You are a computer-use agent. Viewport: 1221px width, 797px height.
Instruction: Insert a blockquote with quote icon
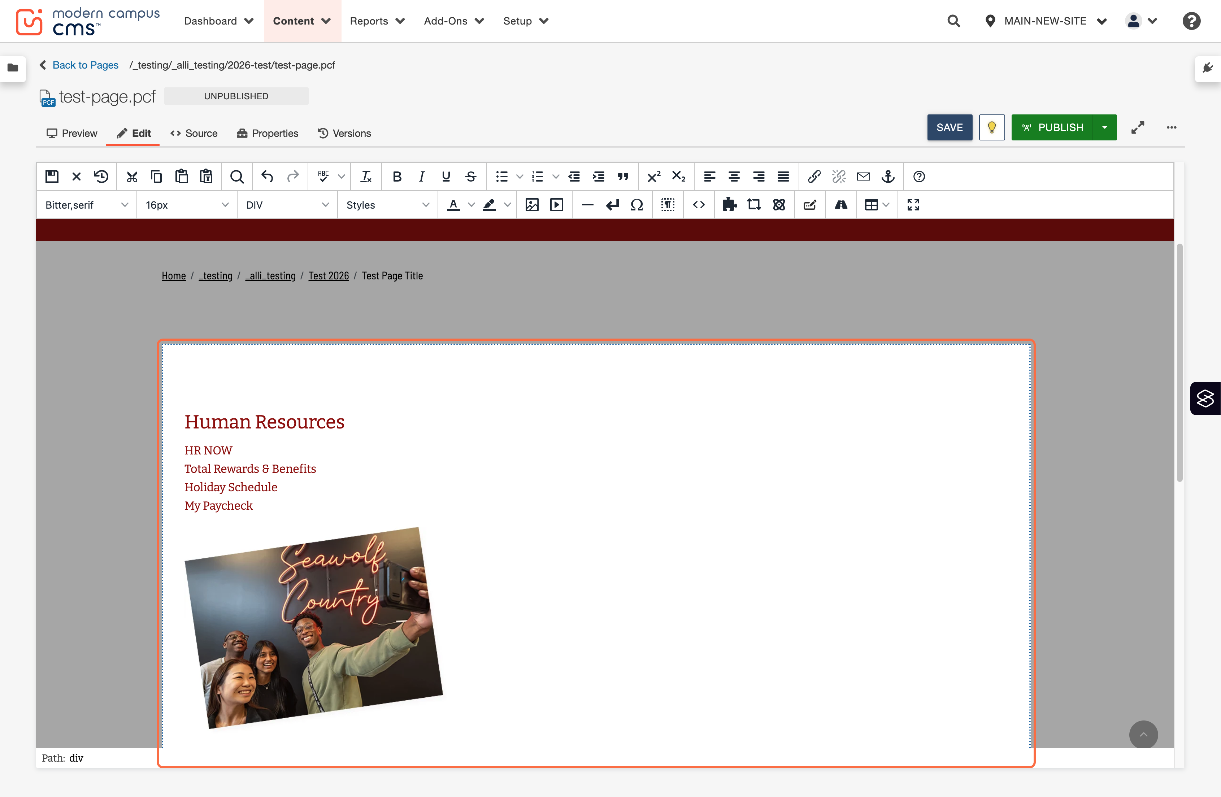[x=623, y=177]
